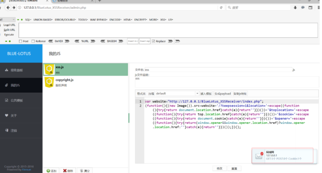Click the green plus 添加 icon
Screen dimensions: 322x173
tap(48, 171)
